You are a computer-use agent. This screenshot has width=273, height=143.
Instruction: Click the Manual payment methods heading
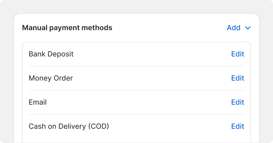point(67,28)
